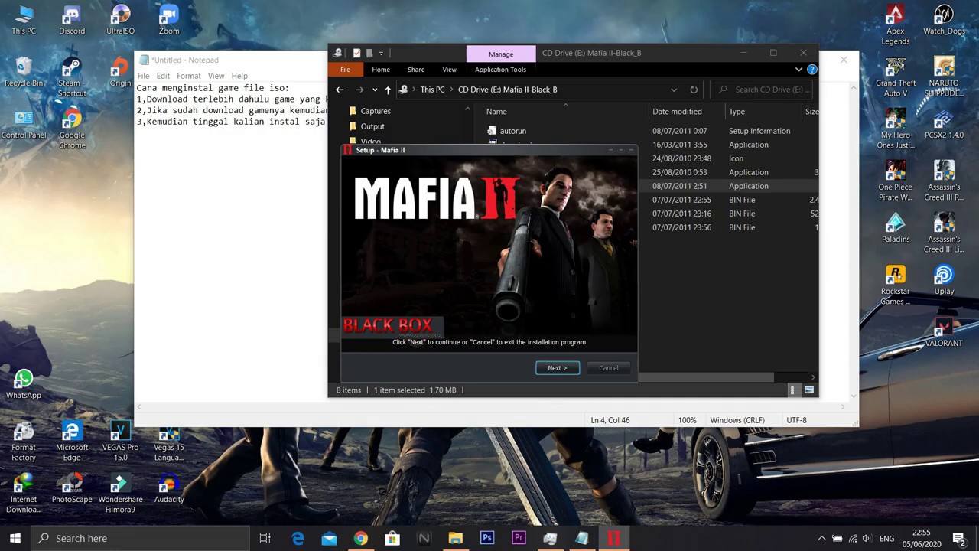
Task: Click This PC in the address breadcrumb
Action: [x=432, y=90]
